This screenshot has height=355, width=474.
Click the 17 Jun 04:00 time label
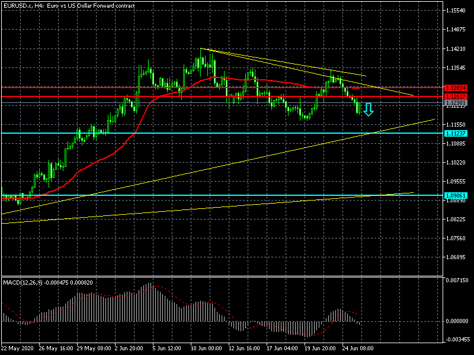(x=283, y=348)
